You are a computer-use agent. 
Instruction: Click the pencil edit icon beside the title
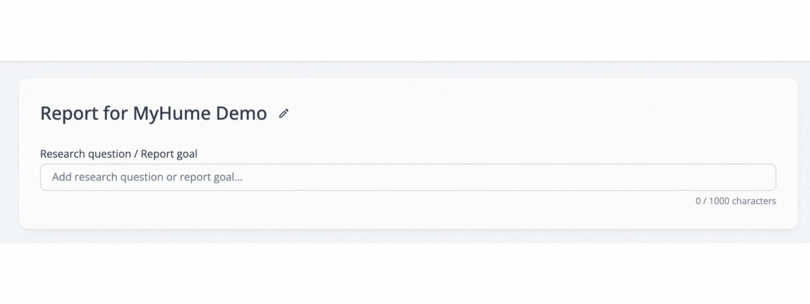pos(283,114)
